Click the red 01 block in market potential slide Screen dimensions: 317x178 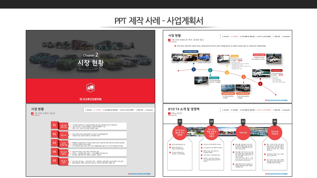point(55,125)
